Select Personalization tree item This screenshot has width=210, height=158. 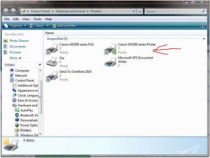click(29, 120)
